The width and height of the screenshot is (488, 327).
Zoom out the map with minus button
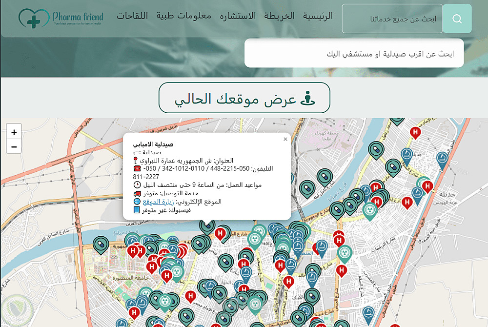[x=14, y=147]
